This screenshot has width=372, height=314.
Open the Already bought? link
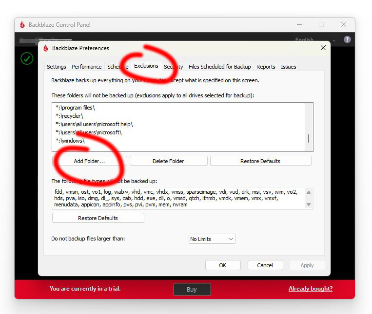pyautogui.click(x=310, y=289)
